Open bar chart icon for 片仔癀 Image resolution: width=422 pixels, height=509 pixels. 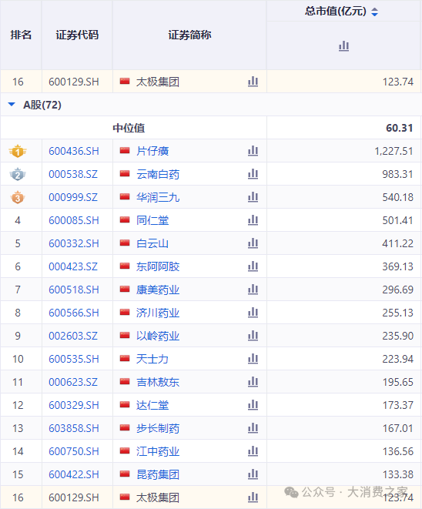click(x=253, y=151)
